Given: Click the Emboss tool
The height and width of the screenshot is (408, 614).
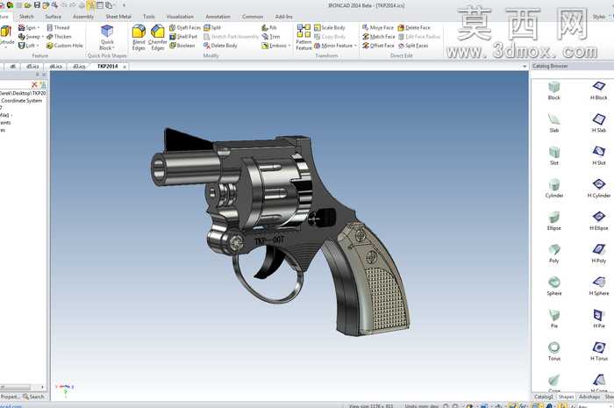Looking at the screenshot, I should click(274, 46).
